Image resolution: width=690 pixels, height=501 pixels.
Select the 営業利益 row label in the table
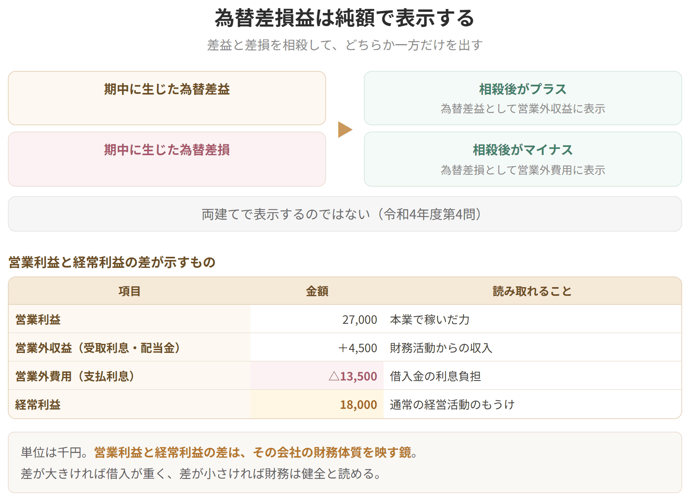coord(38,320)
